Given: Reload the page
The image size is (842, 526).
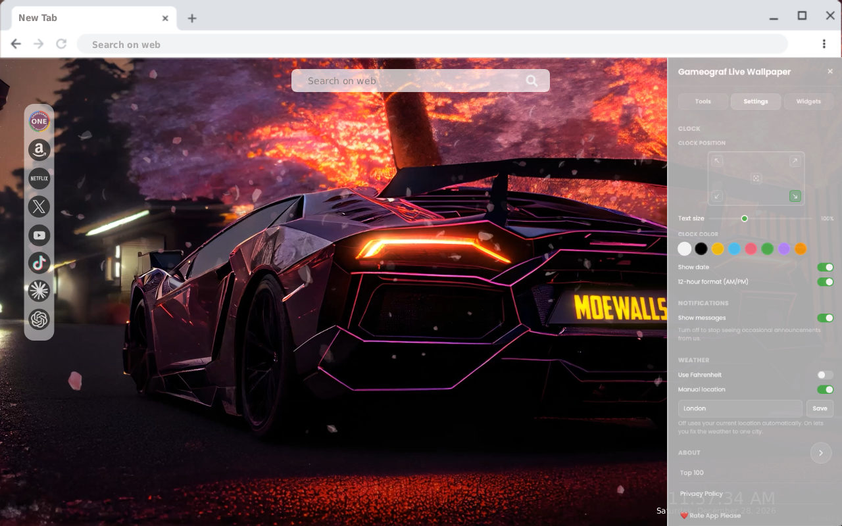Looking at the screenshot, I should click(x=61, y=44).
